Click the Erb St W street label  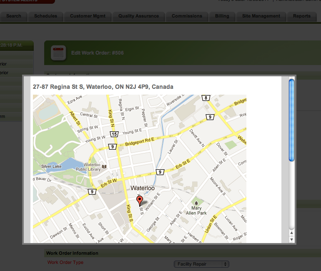pyautogui.click(x=109, y=183)
